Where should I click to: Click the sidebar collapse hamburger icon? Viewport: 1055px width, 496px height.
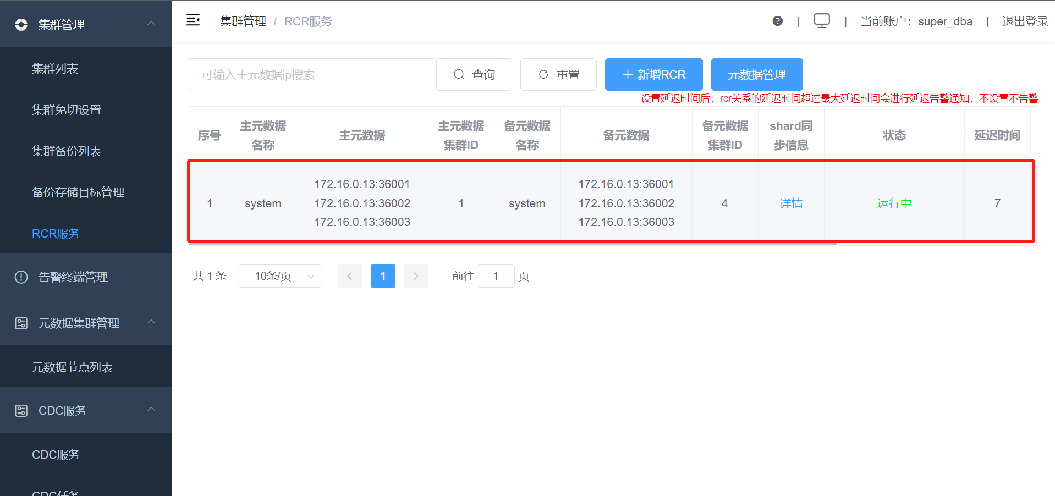(x=193, y=20)
